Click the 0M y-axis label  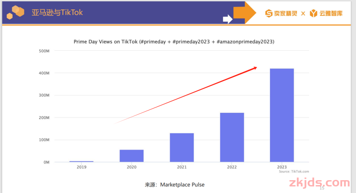coord(46,162)
